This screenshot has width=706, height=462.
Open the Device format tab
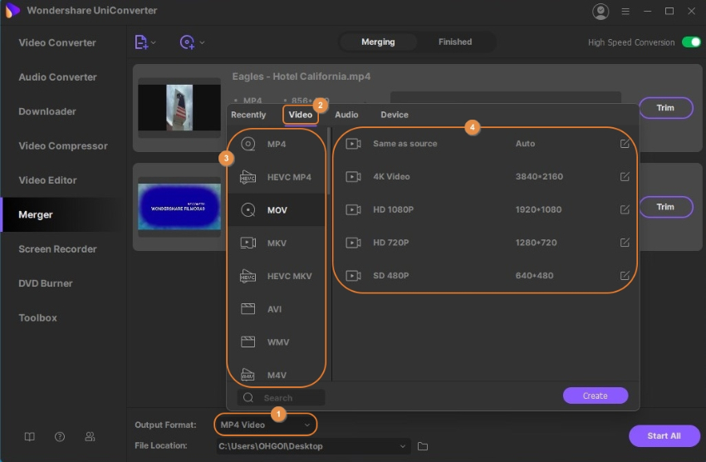point(395,115)
